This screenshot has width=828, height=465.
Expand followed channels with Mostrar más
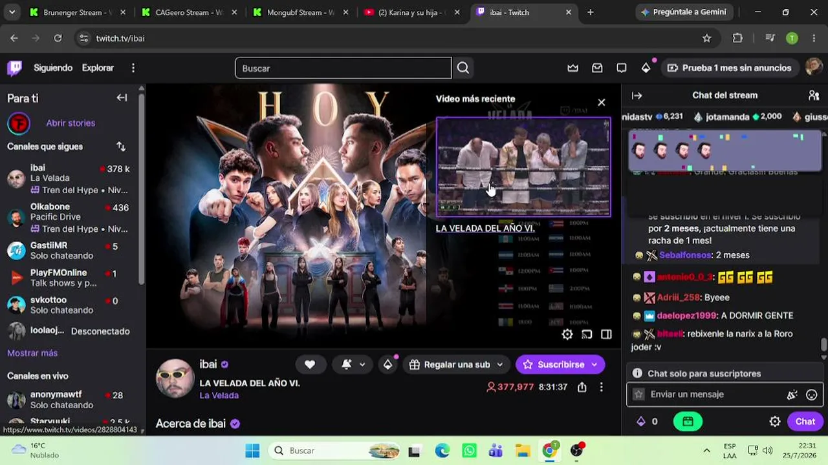(x=32, y=353)
